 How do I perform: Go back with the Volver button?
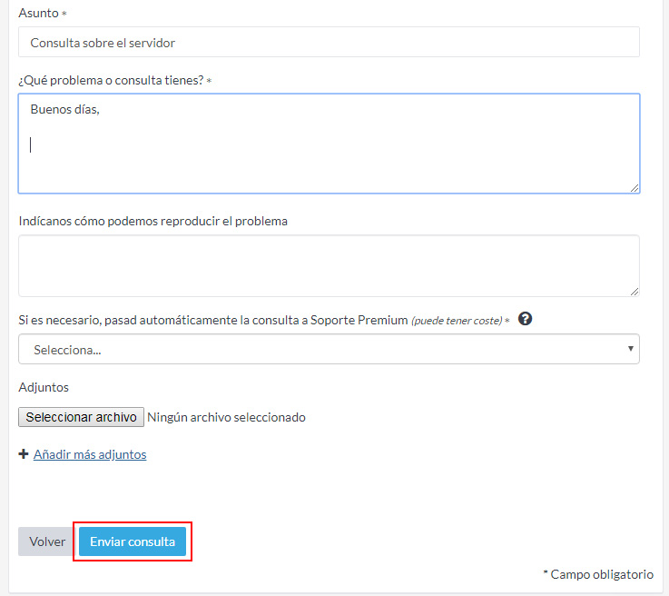[47, 541]
